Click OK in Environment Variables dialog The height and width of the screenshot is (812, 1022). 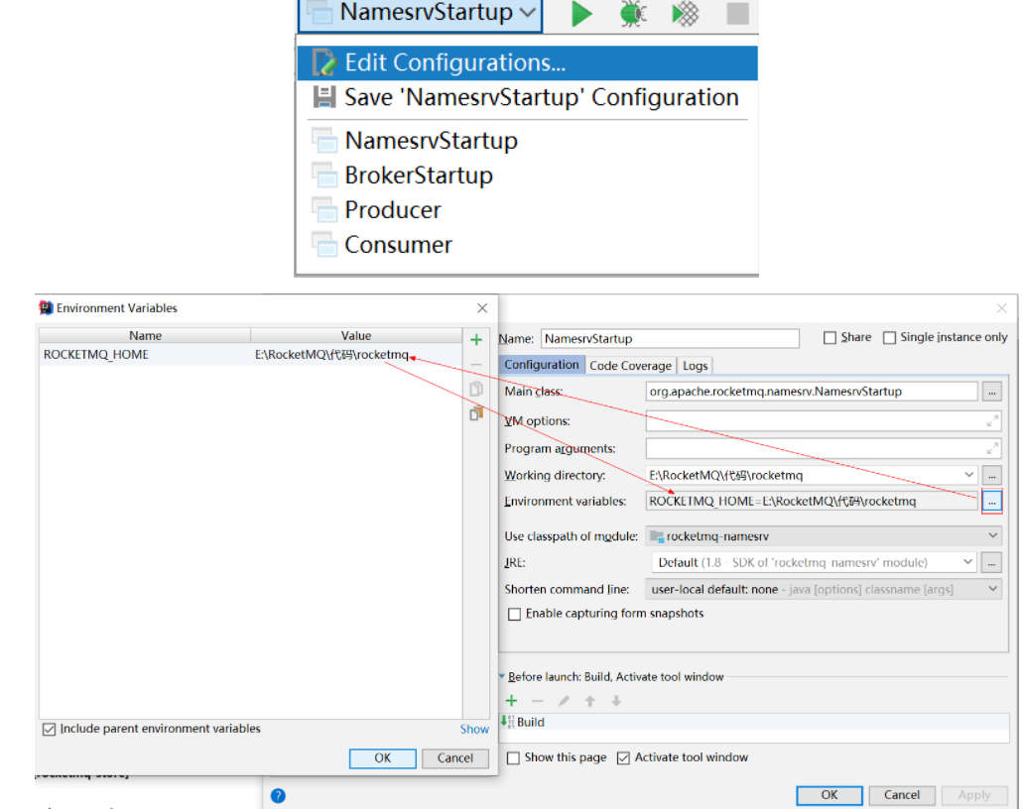[x=382, y=757]
